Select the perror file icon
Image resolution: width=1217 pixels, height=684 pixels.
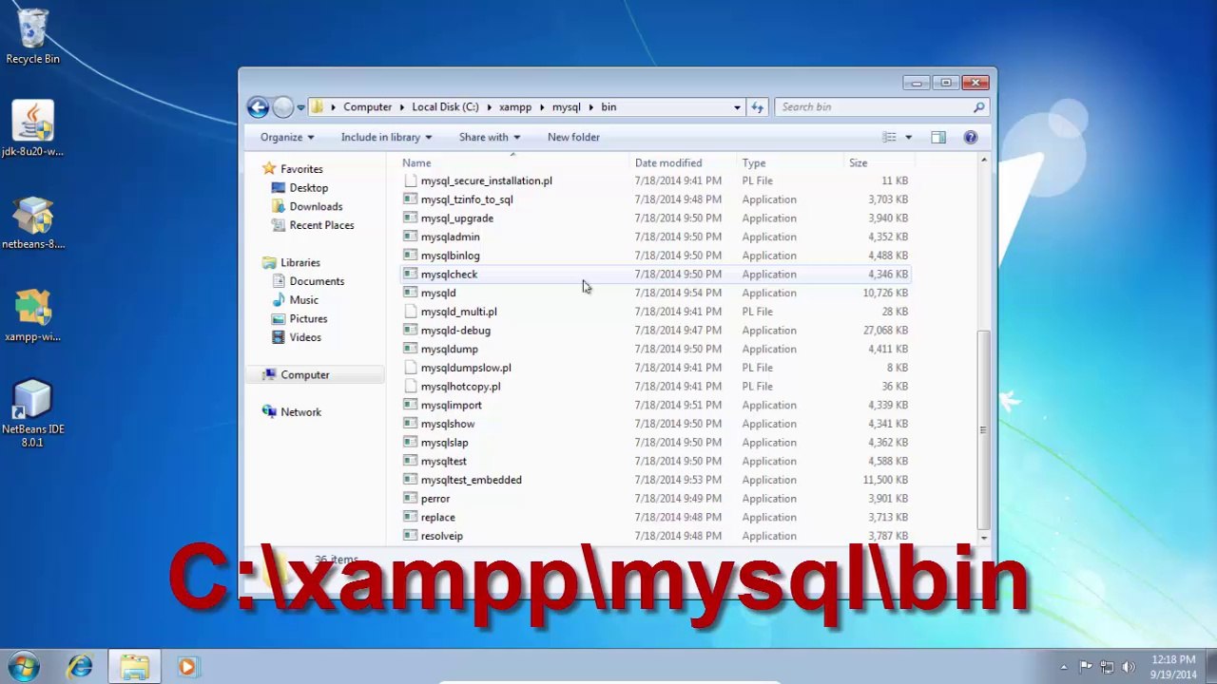(x=410, y=498)
